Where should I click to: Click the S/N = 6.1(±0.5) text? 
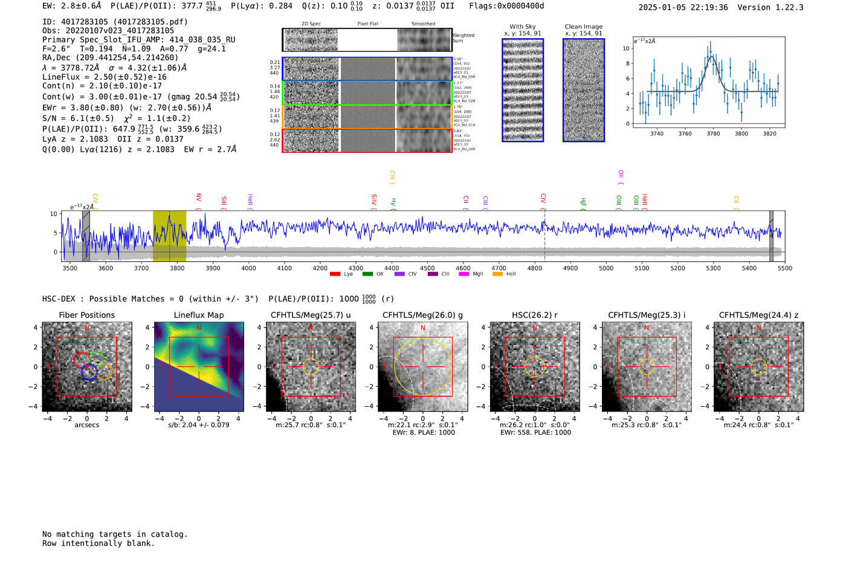point(78,118)
